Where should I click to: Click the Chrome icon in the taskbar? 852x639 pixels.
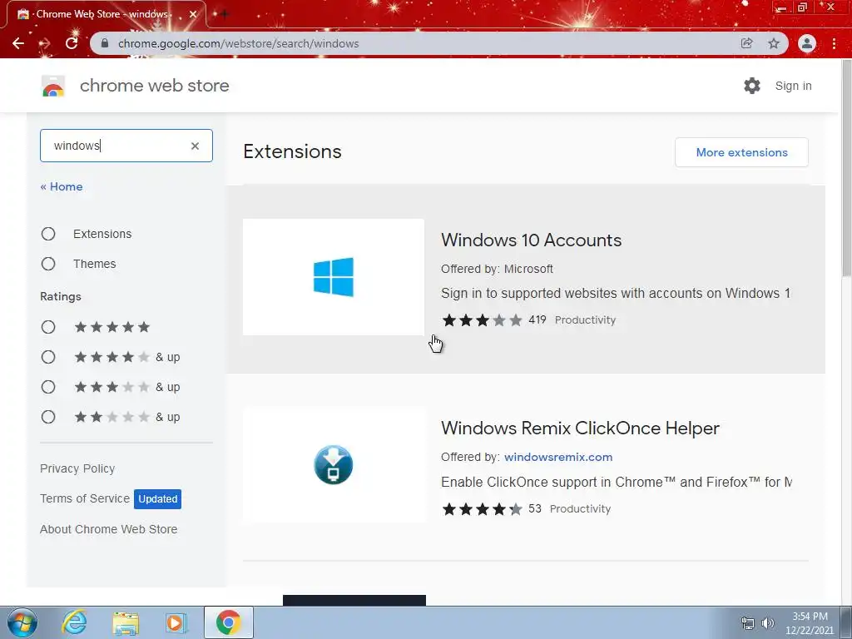228,622
